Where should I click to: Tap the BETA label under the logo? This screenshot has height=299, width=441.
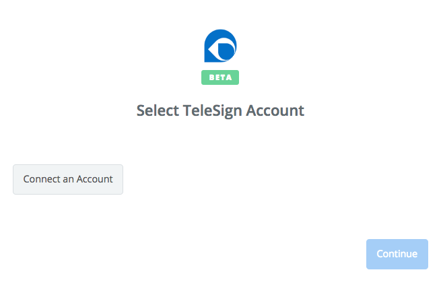coord(220,77)
